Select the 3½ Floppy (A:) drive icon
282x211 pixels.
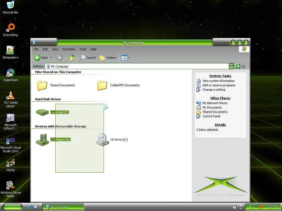[x=42, y=140]
